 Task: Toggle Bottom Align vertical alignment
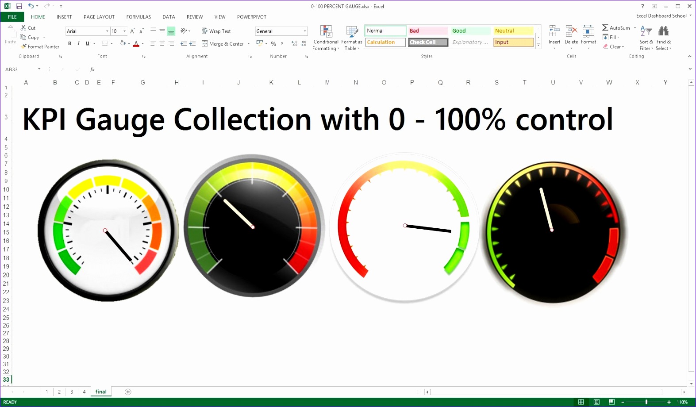171,31
